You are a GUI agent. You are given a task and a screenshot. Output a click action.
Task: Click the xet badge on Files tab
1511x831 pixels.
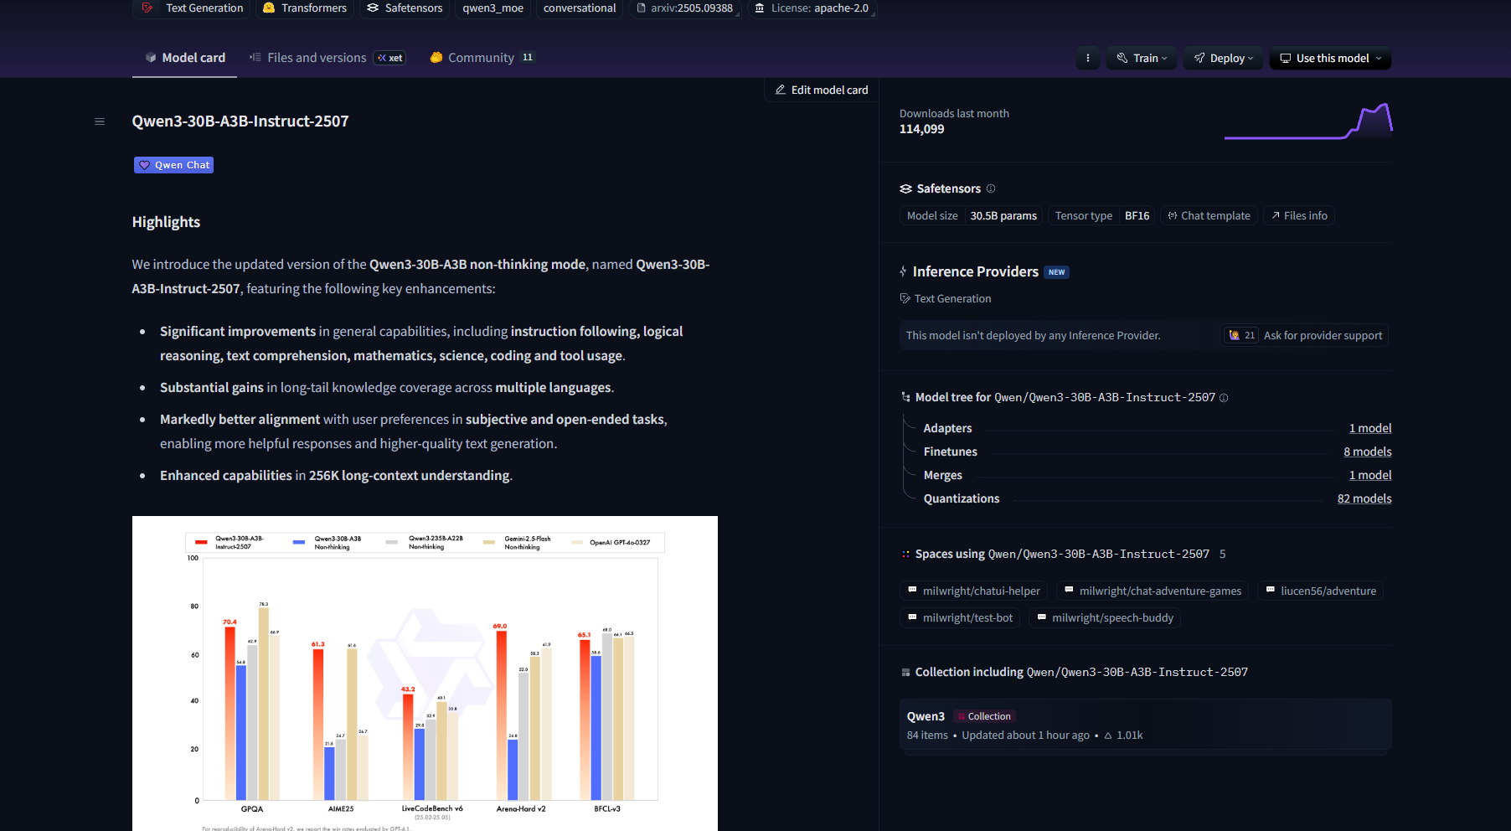tap(389, 58)
